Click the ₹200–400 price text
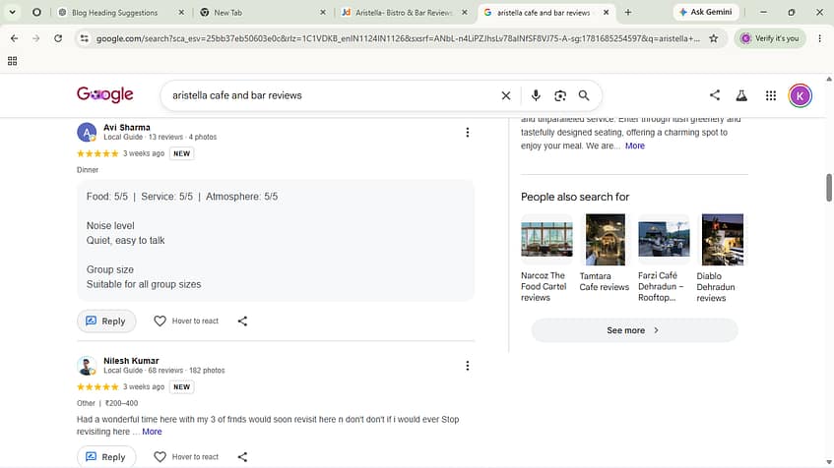 coord(121,403)
